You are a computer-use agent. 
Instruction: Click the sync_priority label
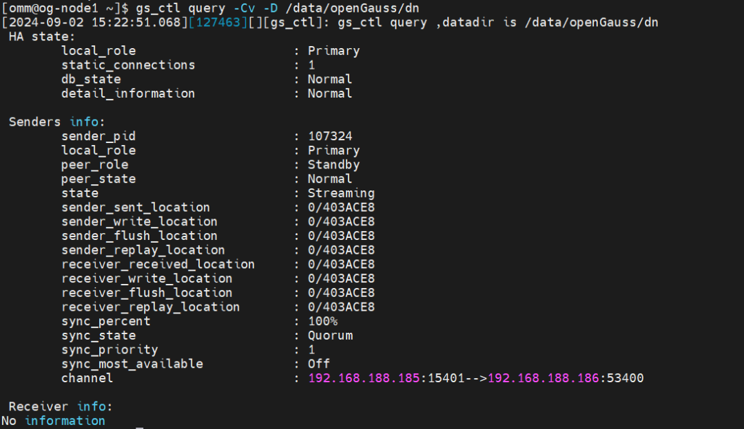click(110, 349)
